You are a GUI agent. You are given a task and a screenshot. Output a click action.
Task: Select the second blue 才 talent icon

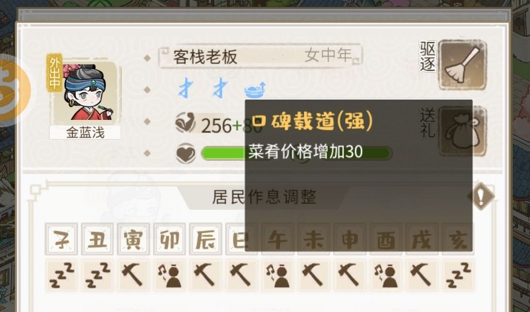pos(220,88)
